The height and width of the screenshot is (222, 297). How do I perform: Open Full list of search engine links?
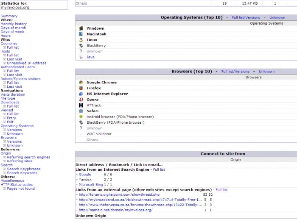click(x=159, y=169)
